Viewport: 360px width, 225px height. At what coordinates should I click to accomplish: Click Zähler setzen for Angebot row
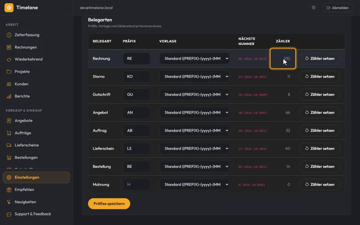pos(319,112)
